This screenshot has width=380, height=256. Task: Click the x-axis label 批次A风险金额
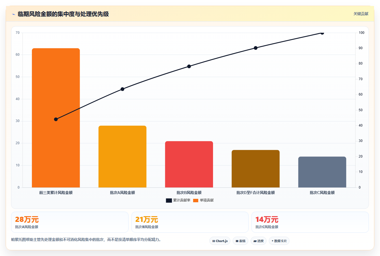coord(122,193)
